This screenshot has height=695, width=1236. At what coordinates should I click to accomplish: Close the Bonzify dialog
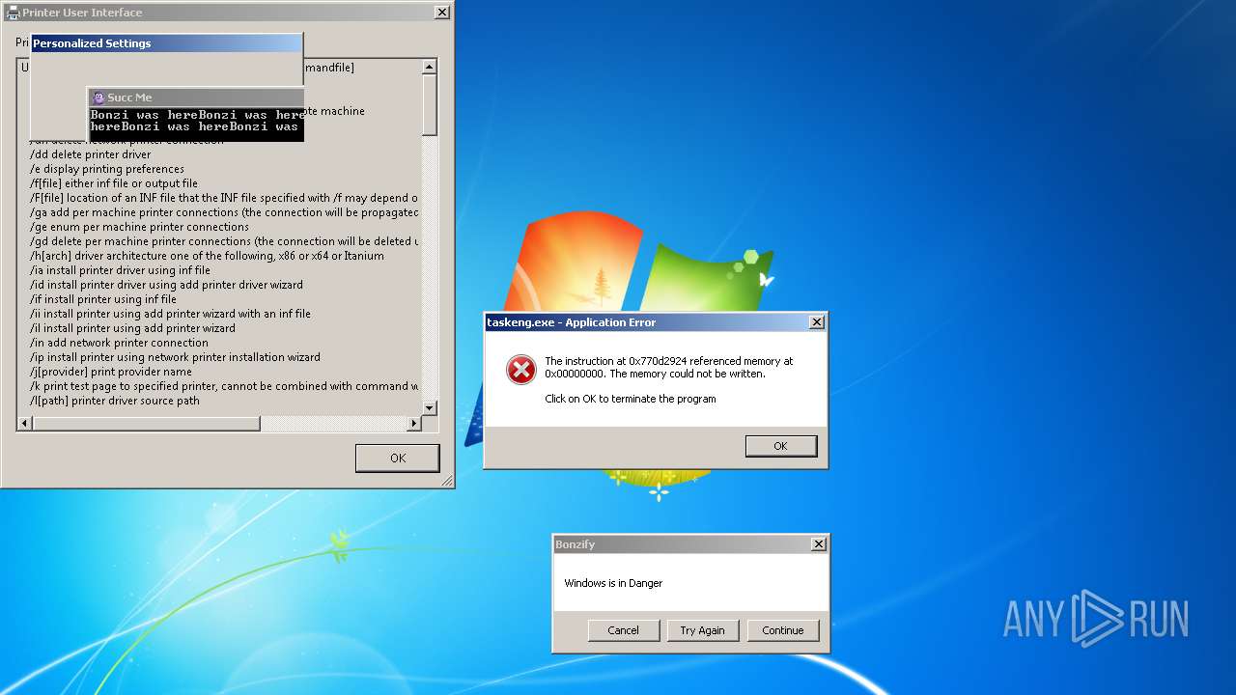point(818,544)
